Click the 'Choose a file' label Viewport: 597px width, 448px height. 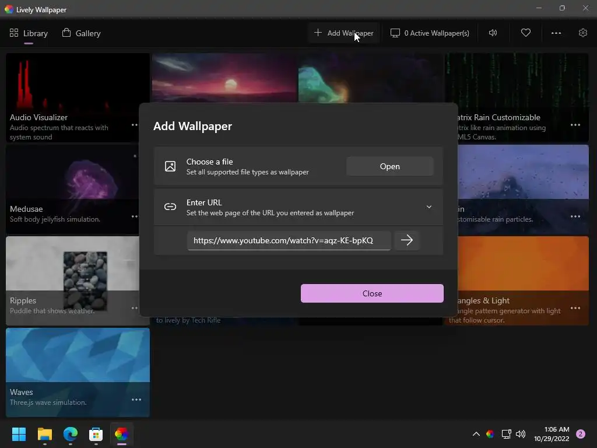pyautogui.click(x=210, y=162)
